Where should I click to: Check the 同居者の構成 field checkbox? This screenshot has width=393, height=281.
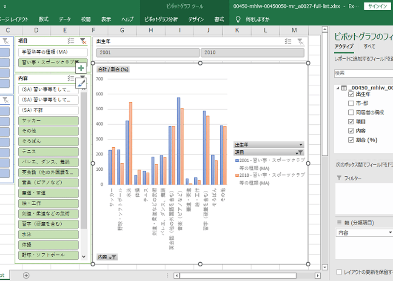pyautogui.click(x=351, y=112)
